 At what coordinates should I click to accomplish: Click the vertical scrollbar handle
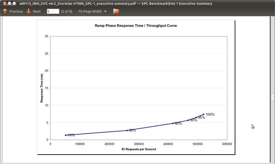click(273, 97)
